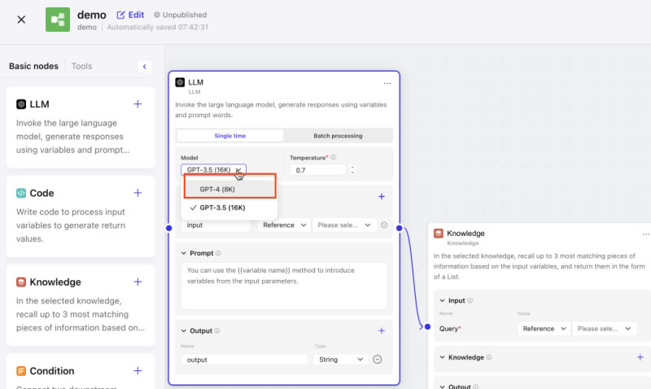Open the Knowledge node three-dot menu

(645, 234)
